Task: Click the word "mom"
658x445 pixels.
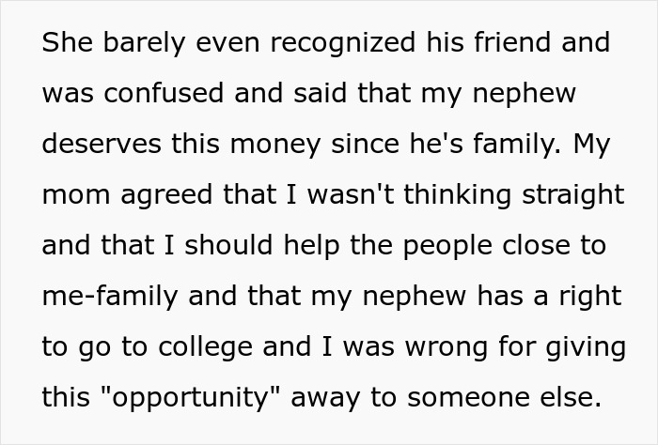Action: point(70,194)
